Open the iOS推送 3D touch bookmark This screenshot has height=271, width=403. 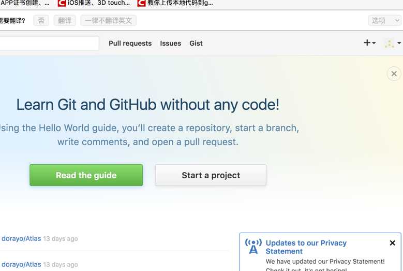[x=94, y=3]
